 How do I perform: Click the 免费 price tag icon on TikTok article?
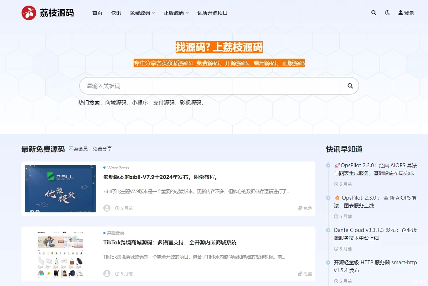pyautogui.click(x=300, y=274)
